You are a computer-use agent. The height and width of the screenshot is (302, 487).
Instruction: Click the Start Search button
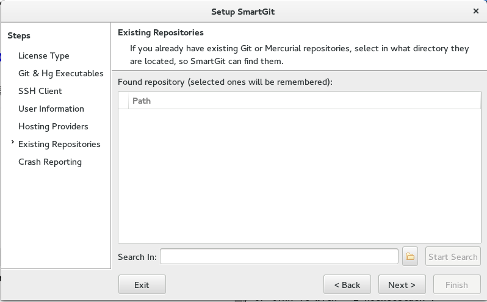tap(453, 256)
